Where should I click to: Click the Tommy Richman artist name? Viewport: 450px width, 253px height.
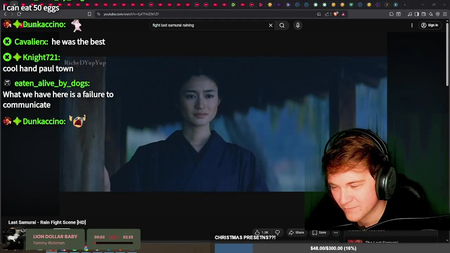coord(49,243)
